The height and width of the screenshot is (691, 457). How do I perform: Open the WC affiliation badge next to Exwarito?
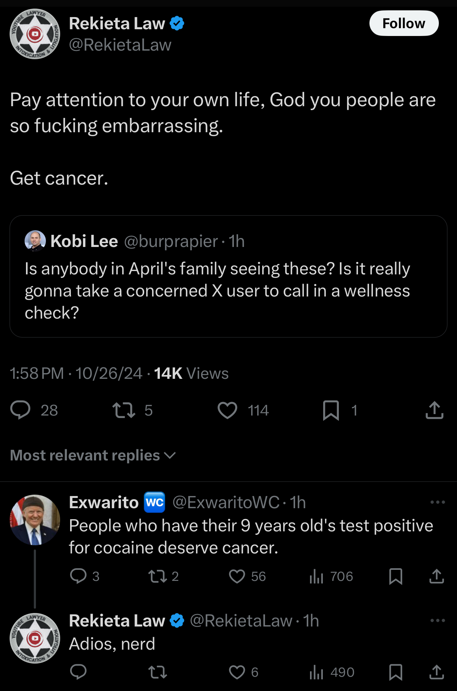tap(155, 502)
